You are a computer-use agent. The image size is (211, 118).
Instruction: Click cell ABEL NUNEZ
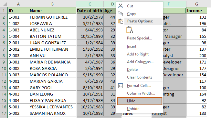pyautogui.click(x=52, y=30)
